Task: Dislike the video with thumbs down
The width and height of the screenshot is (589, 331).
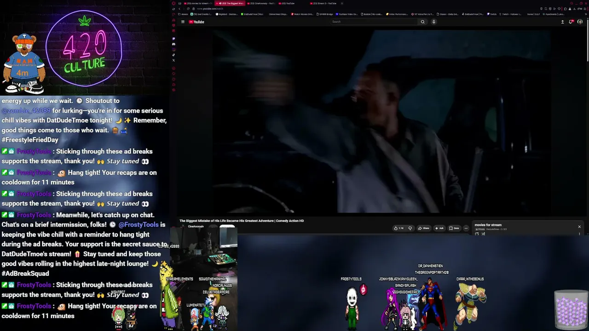Action: click(410, 228)
